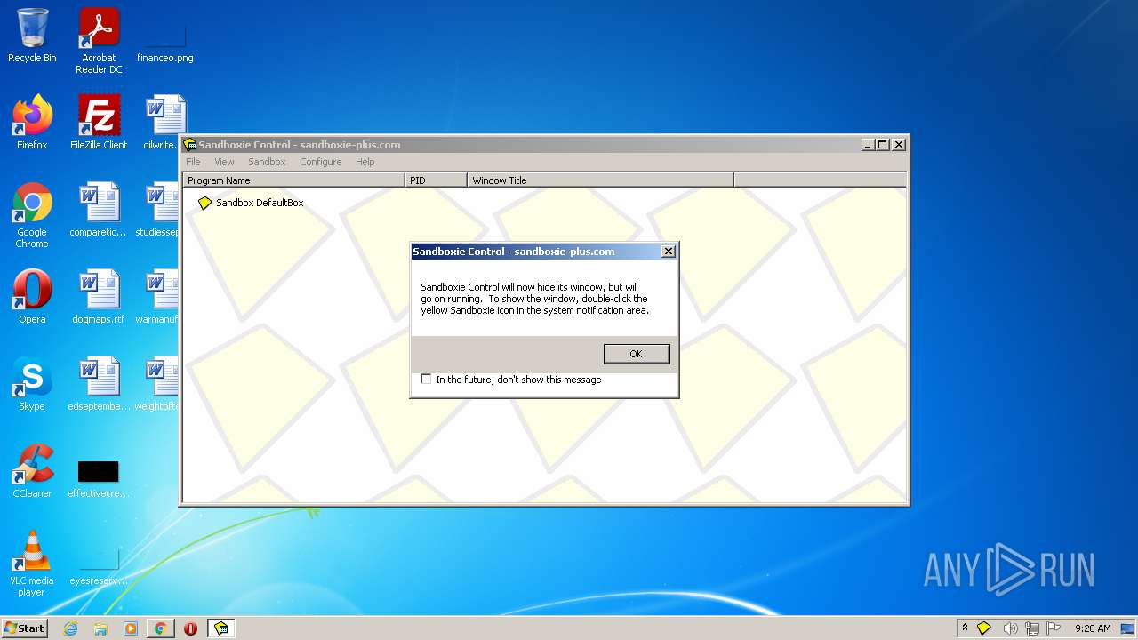This screenshot has height=640, width=1138.
Task: Launch the VLC media player desktop shortcut
Action: tap(32, 564)
